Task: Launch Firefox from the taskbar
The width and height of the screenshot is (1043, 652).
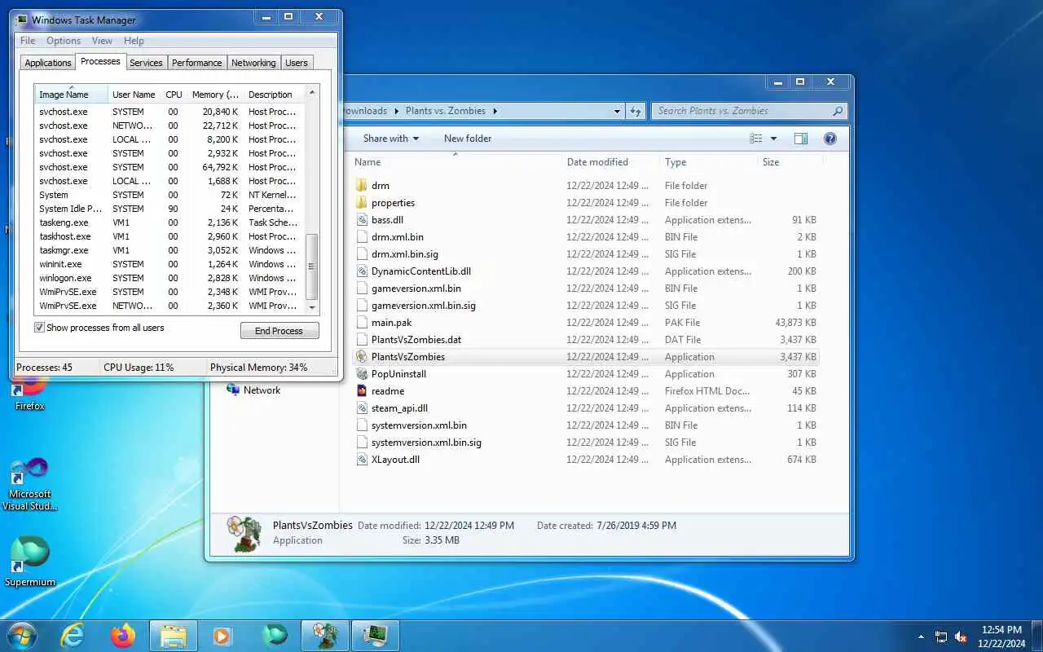Action: click(123, 636)
